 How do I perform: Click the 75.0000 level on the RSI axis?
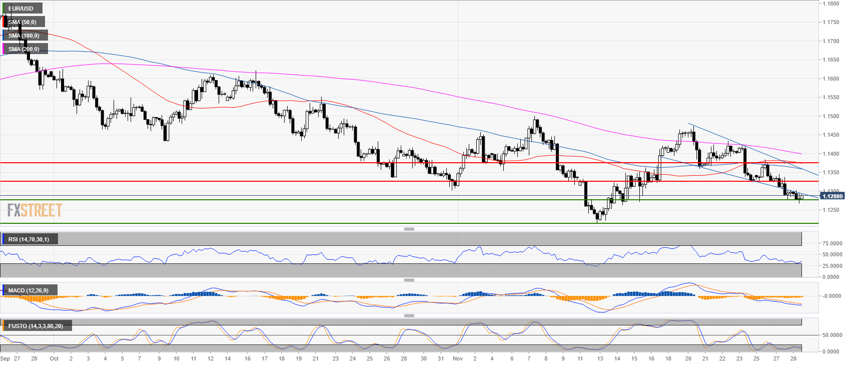point(832,243)
